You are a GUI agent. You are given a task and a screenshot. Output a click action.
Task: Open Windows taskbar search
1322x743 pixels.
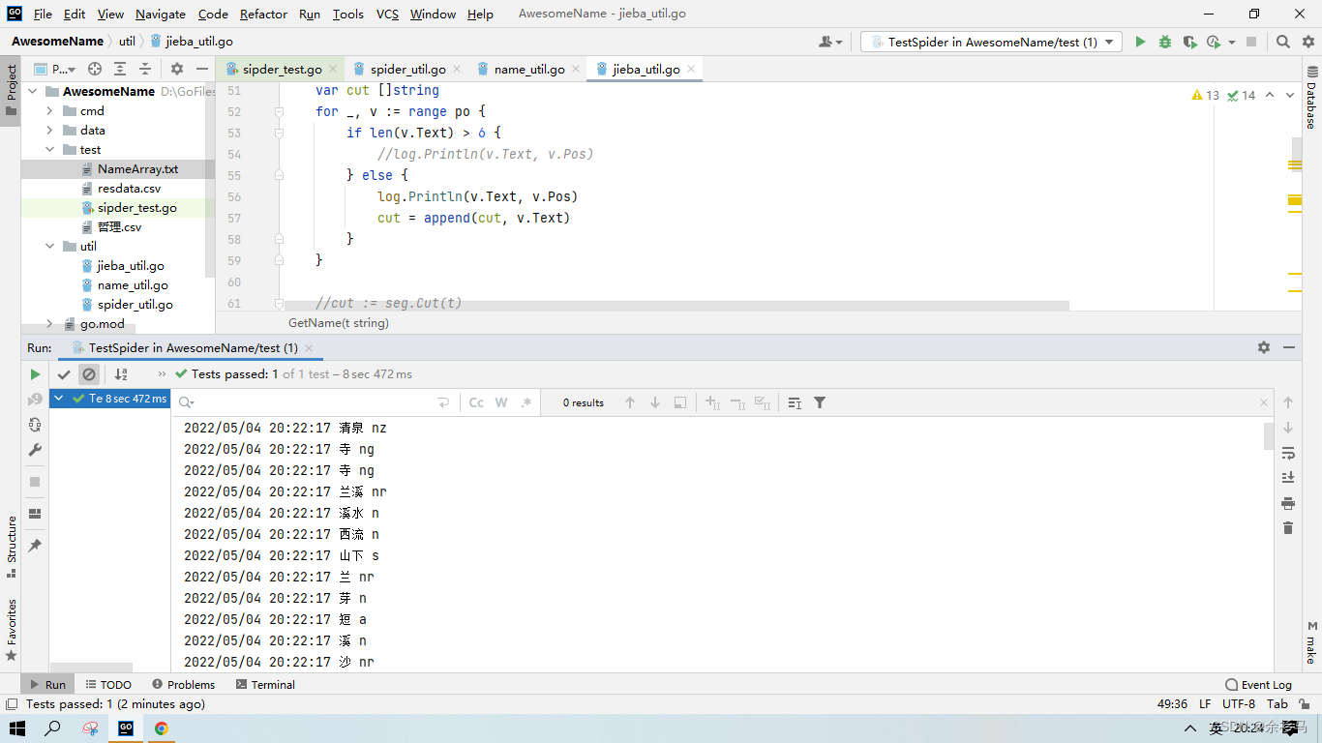(x=53, y=728)
